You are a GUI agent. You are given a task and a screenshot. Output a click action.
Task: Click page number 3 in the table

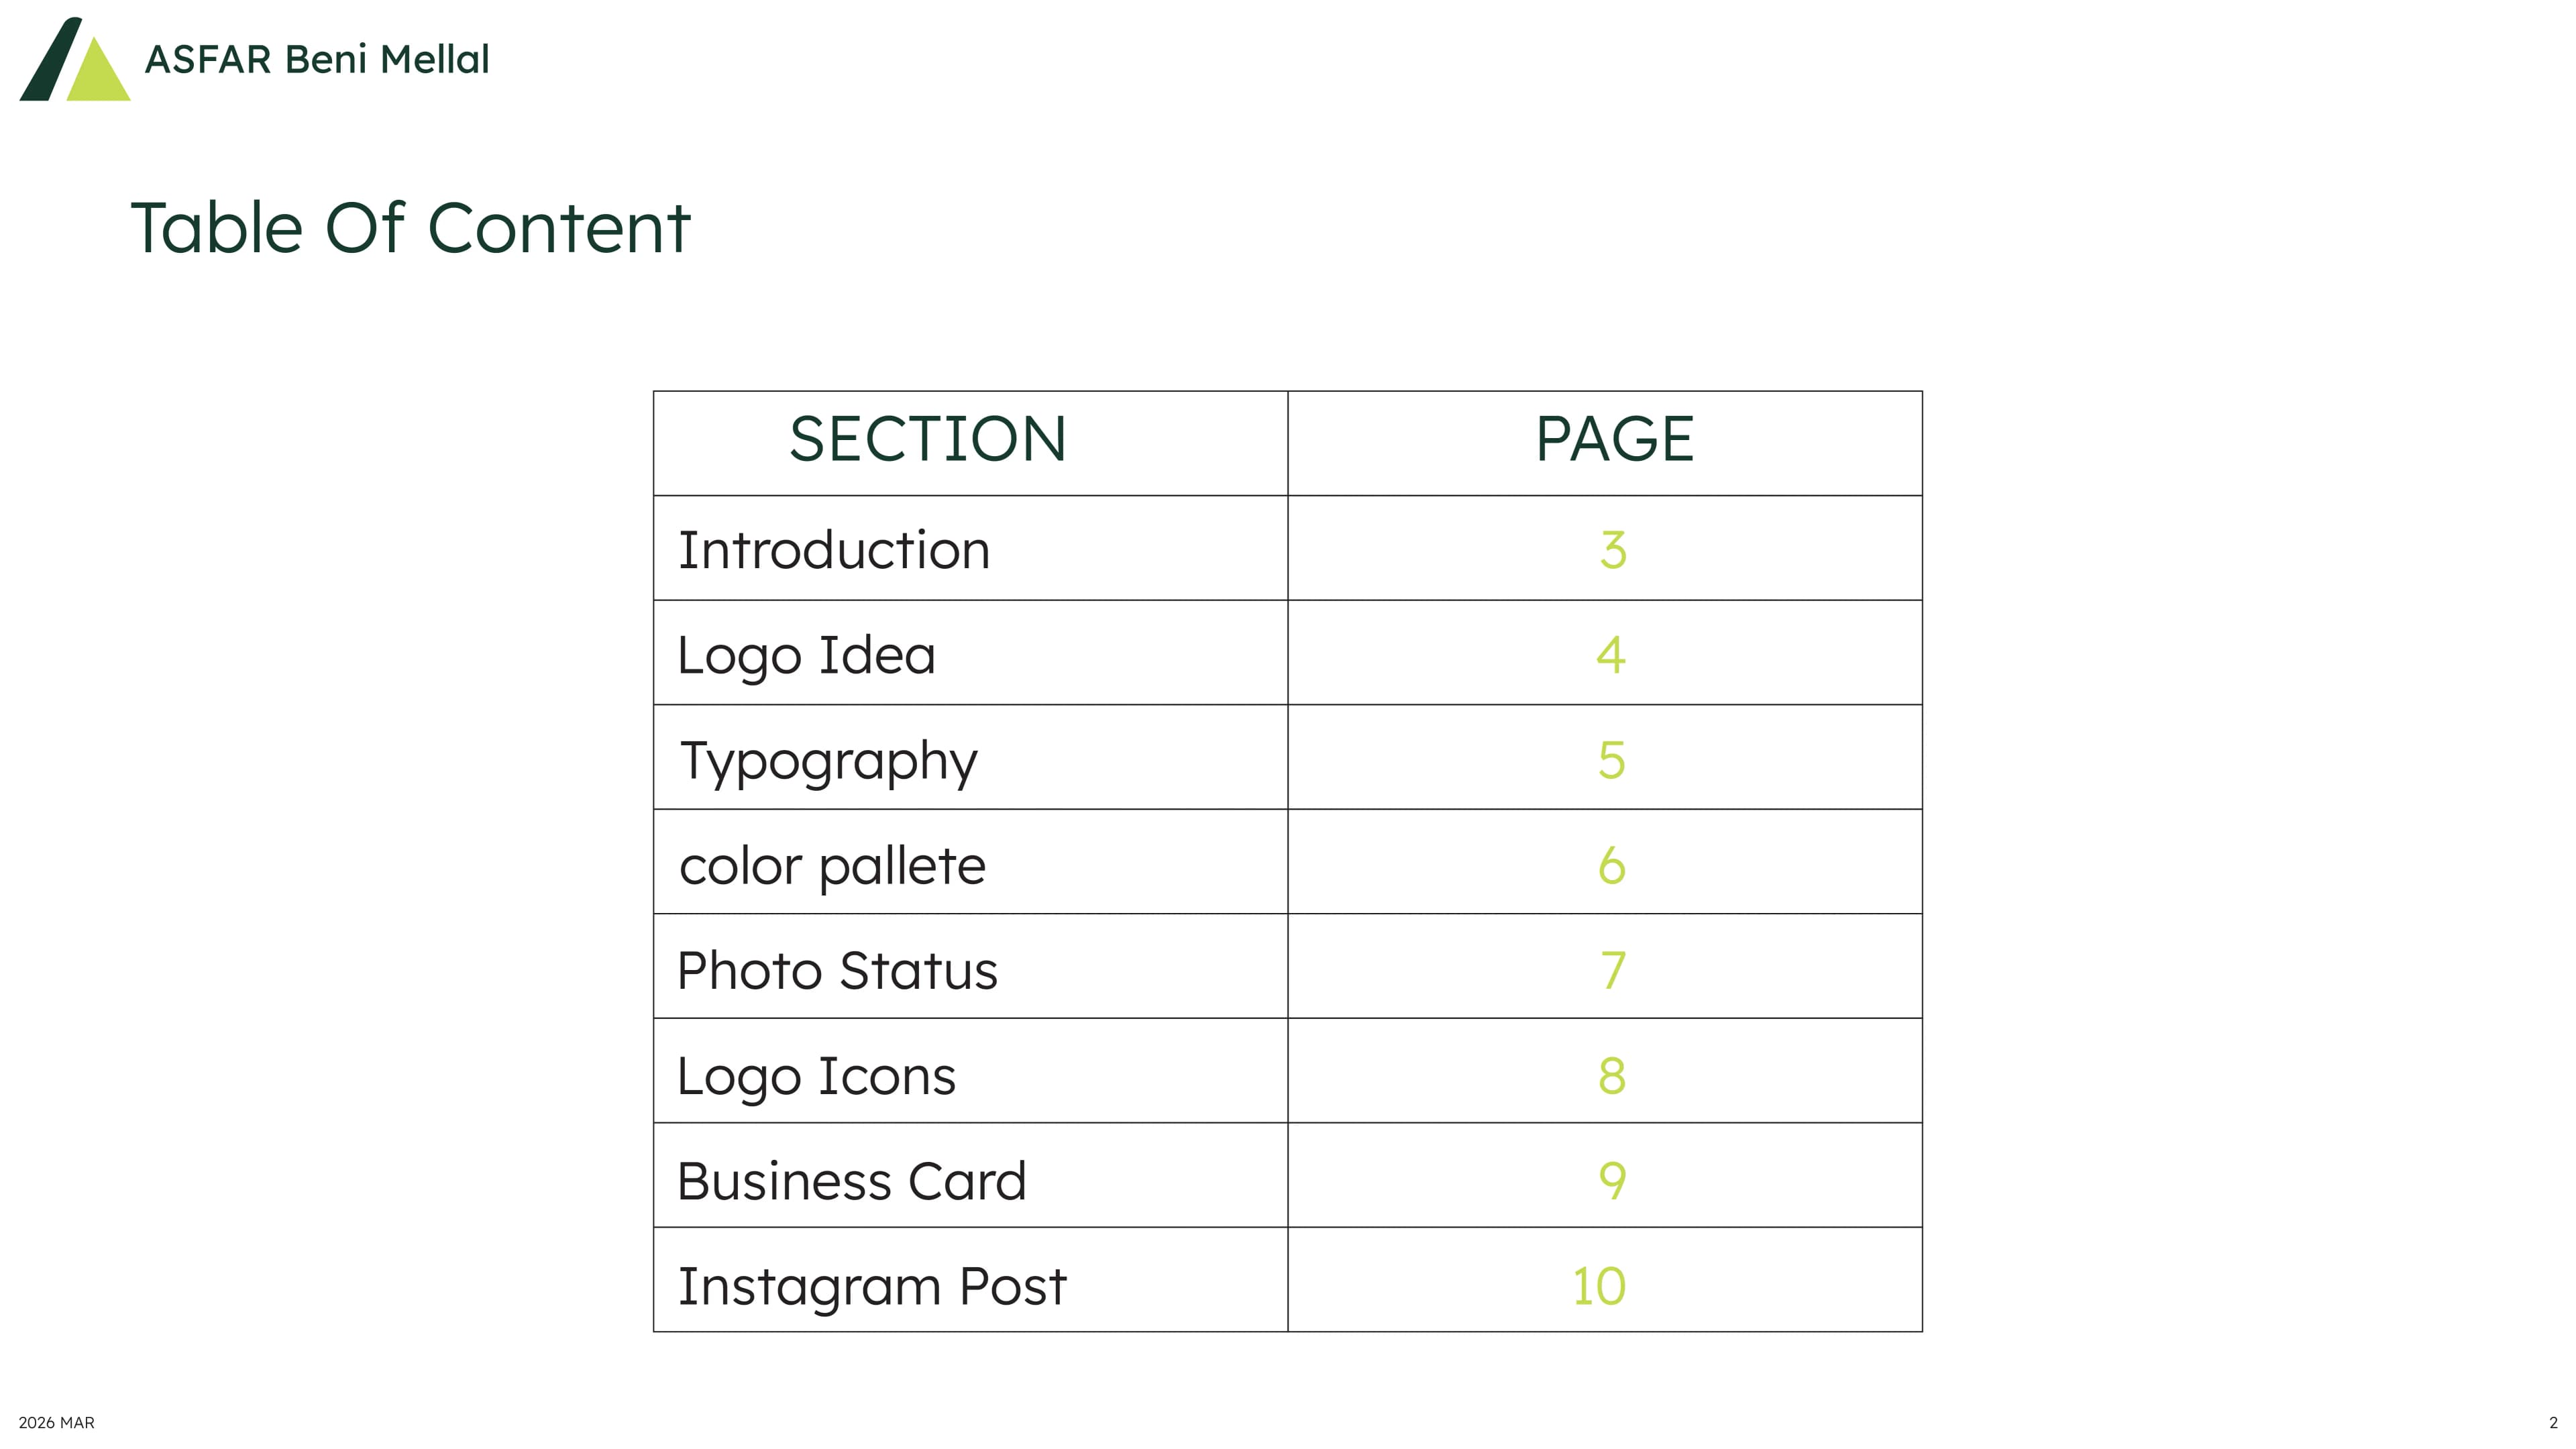click(x=1613, y=550)
